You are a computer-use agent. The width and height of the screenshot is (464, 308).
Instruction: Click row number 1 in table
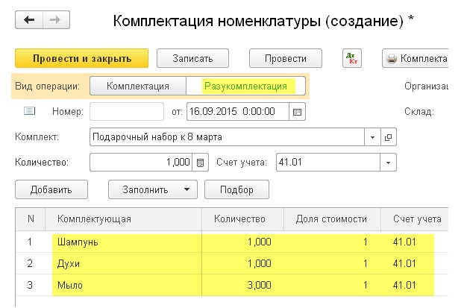click(30, 242)
